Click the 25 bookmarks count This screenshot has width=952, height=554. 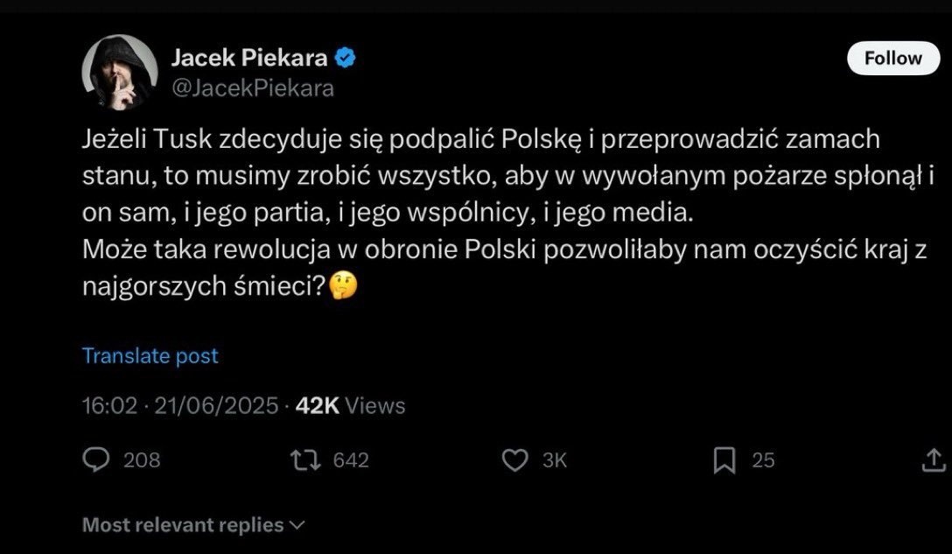tap(764, 460)
